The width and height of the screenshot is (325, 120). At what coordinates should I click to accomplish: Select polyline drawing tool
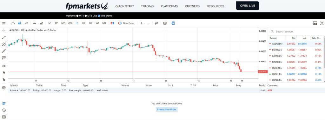[x=4, y=51]
